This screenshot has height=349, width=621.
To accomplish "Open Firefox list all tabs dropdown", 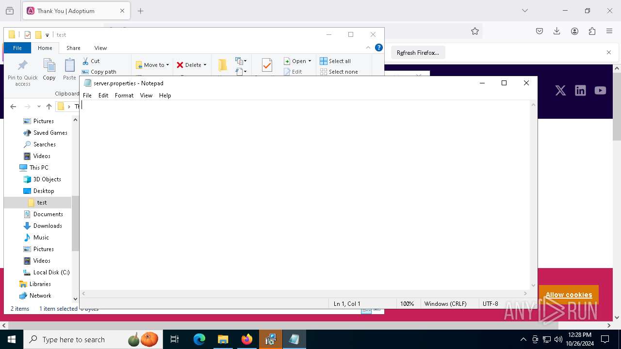I will [x=524, y=11].
